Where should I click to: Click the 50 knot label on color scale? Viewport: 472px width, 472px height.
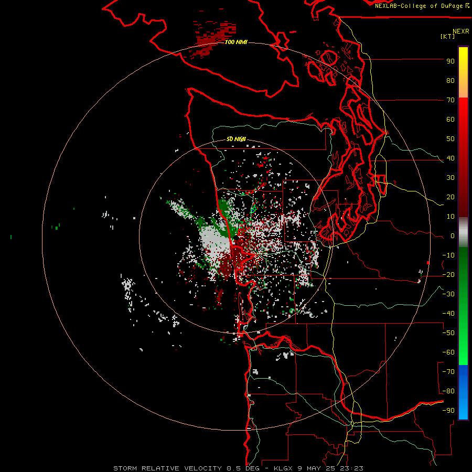[x=450, y=139]
